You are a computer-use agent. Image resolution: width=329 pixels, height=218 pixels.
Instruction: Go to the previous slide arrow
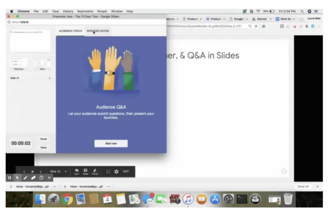[24, 172]
